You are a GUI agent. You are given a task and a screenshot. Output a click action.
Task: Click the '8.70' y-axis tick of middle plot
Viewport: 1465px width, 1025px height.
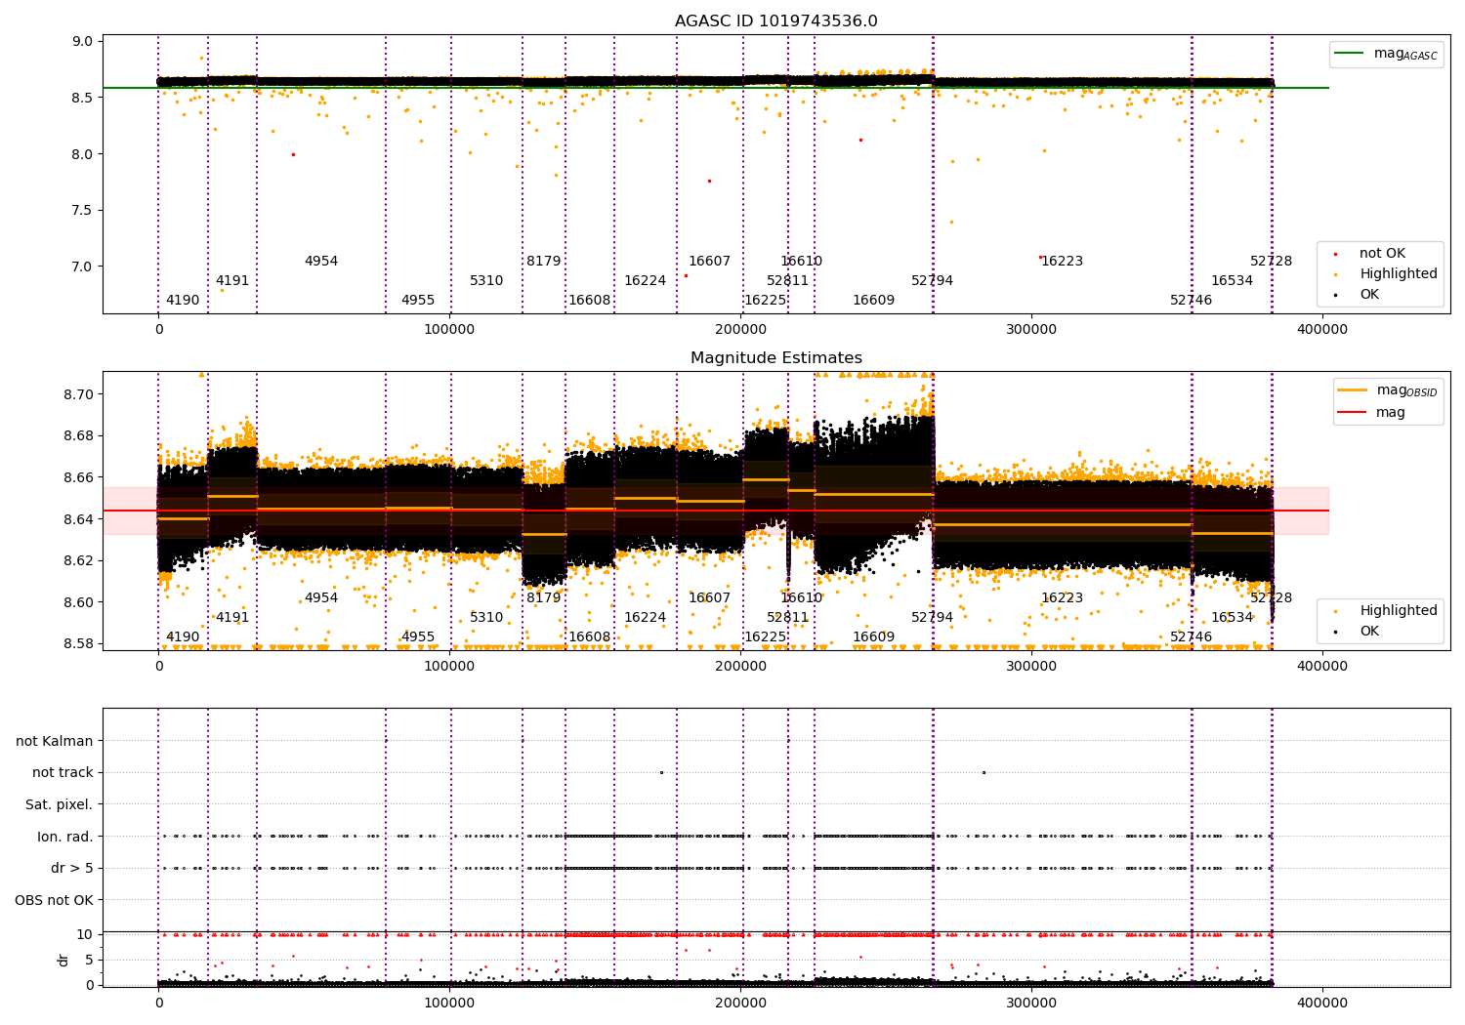[x=79, y=394]
